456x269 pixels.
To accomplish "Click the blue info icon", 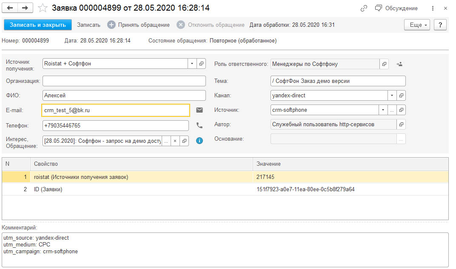I will click(x=199, y=141).
